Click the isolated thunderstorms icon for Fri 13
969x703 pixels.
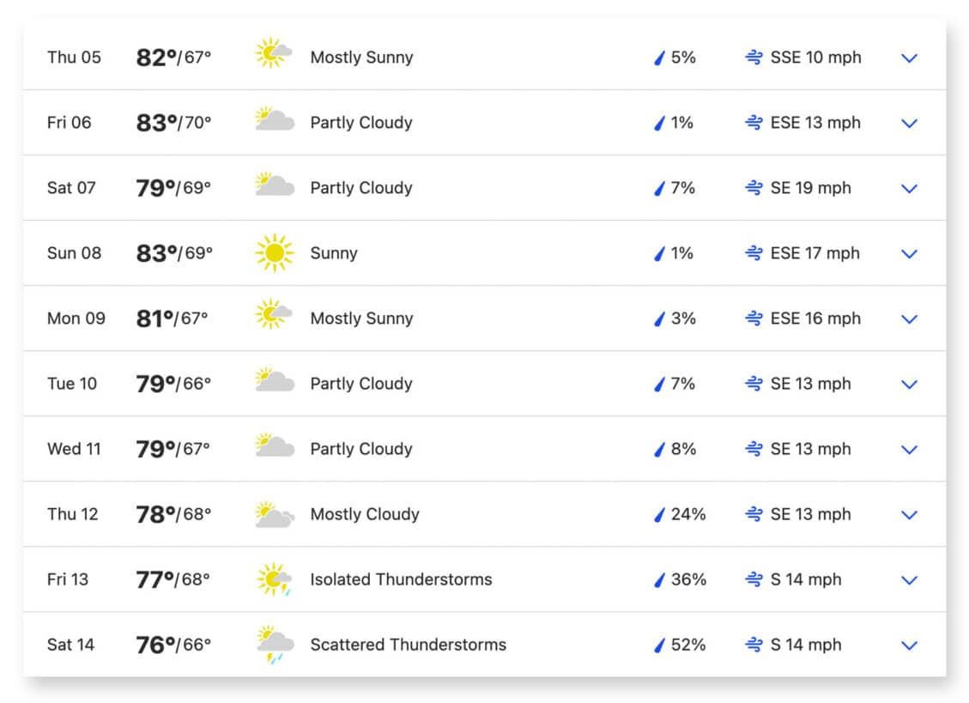pos(273,579)
